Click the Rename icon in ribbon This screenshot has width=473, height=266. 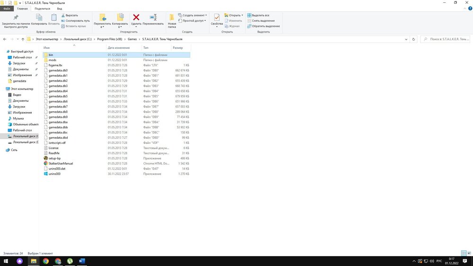click(x=153, y=18)
